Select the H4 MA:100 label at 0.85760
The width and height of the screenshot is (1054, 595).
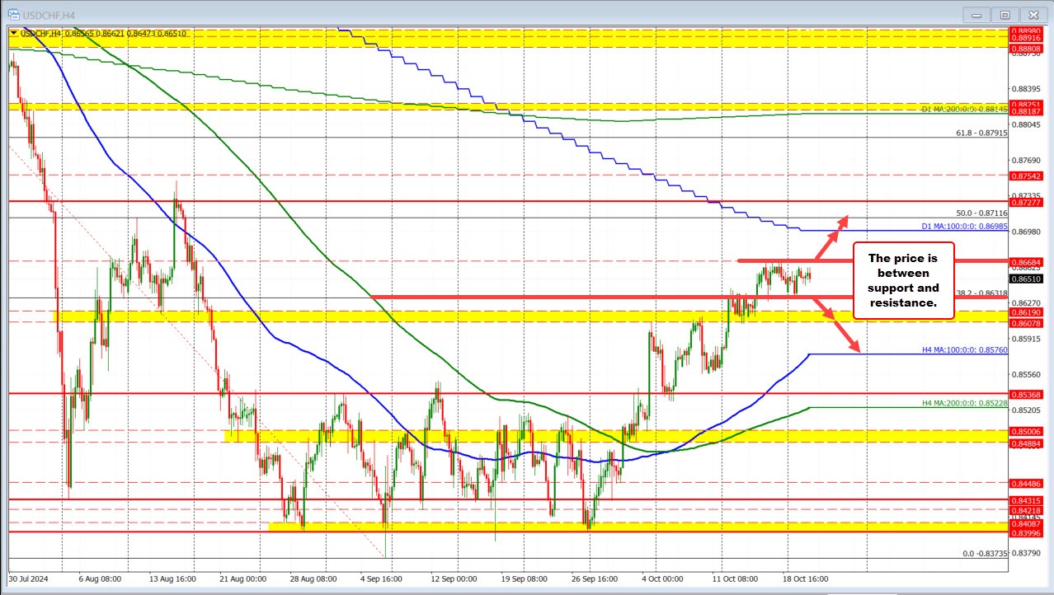point(965,351)
